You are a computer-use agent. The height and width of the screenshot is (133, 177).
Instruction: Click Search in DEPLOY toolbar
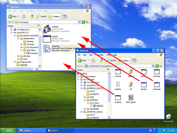coord(111,61)
